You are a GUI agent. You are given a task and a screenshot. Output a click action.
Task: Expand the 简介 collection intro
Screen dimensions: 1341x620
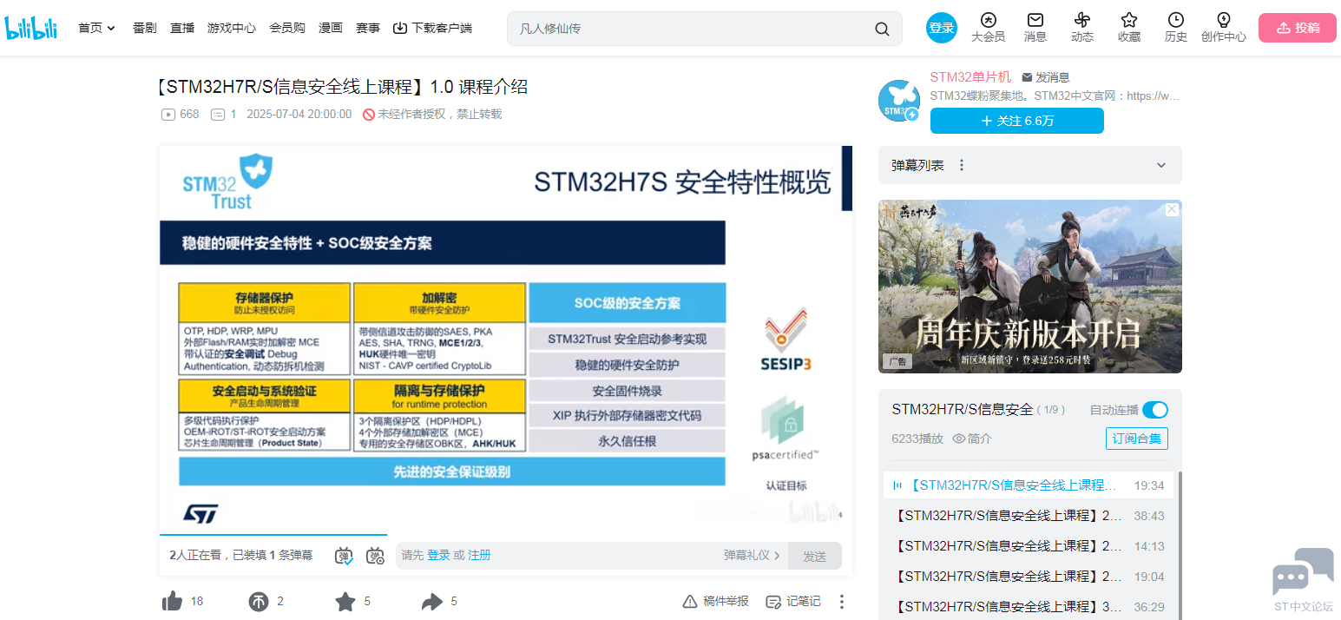point(972,439)
